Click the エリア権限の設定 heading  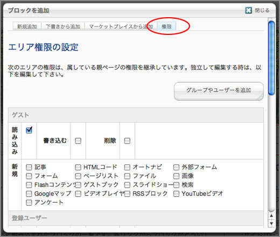click(43, 47)
